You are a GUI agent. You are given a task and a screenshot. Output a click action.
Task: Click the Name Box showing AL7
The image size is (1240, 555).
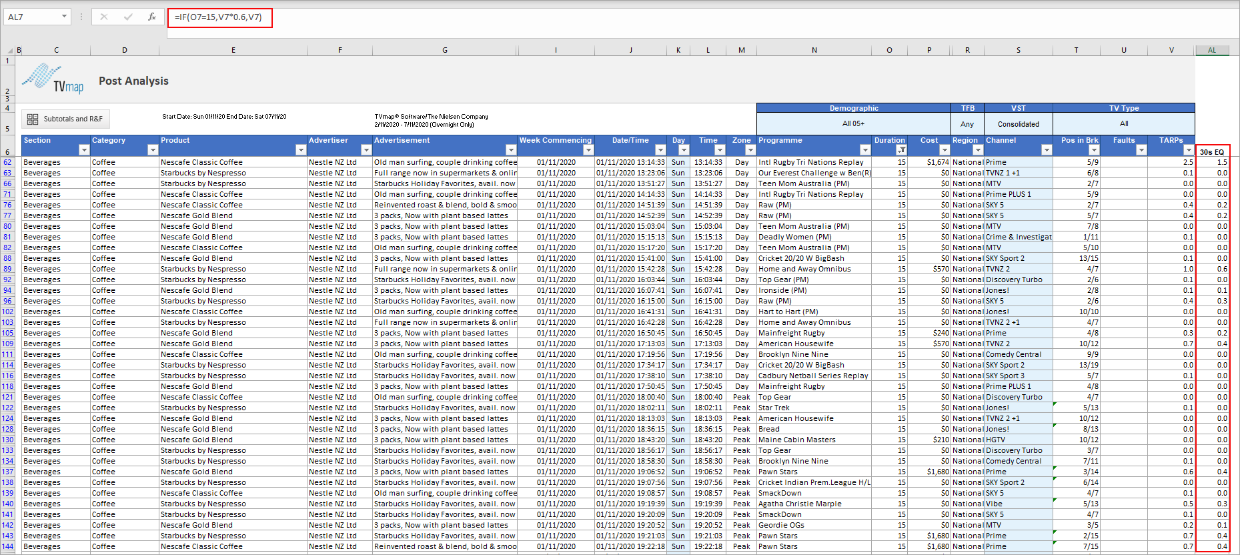click(x=32, y=17)
